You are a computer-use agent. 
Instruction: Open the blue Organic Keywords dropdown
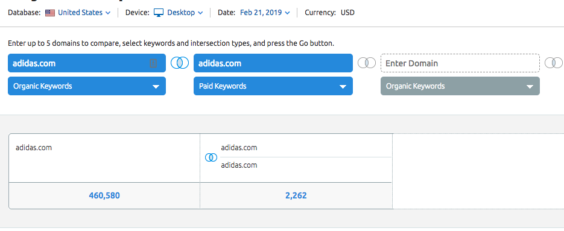[x=87, y=86]
